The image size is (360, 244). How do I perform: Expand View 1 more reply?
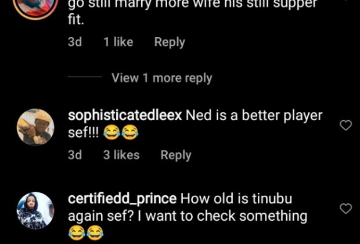(x=161, y=78)
